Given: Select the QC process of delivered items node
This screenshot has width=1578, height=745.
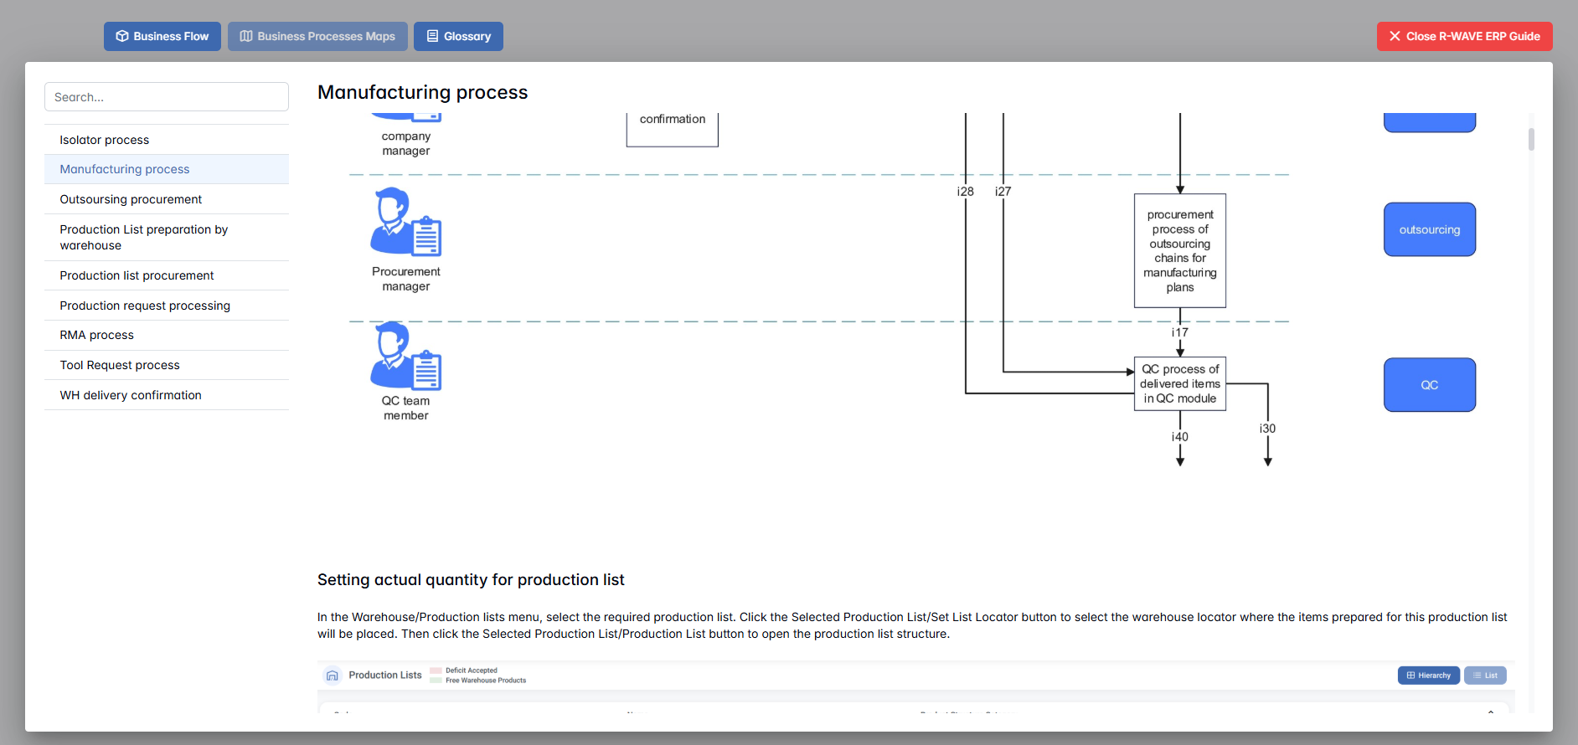Looking at the screenshot, I should coord(1179,384).
